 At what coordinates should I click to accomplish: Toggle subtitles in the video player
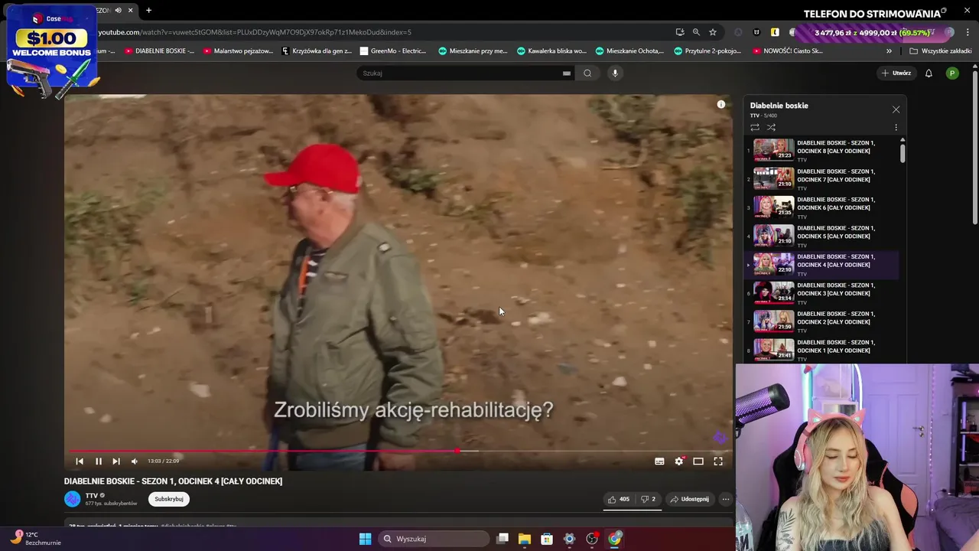coord(659,461)
